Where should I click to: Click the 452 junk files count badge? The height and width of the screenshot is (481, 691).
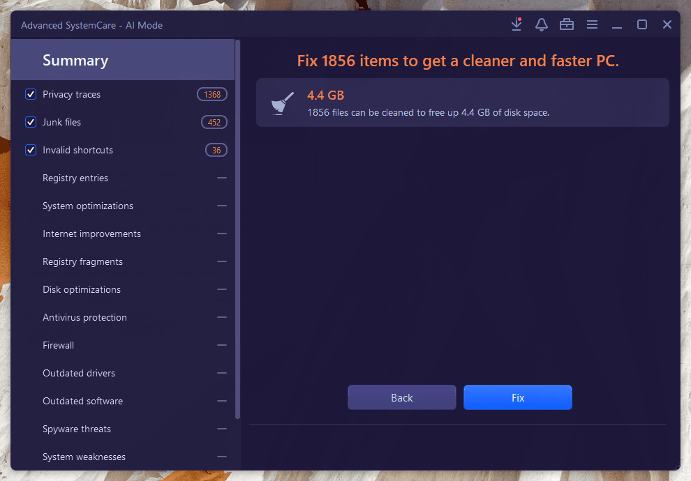click(x=214, y=122)
